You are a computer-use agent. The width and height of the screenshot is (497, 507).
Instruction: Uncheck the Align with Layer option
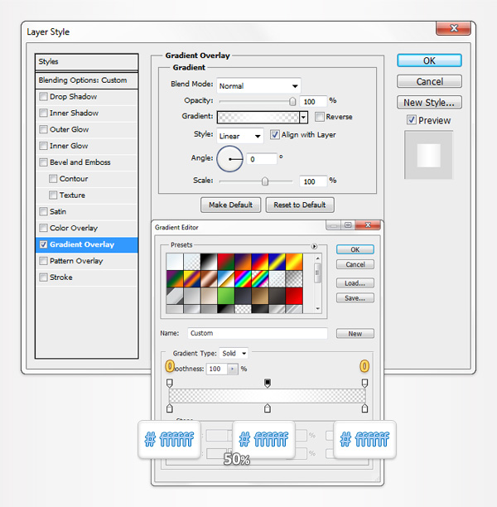(275, 135)
